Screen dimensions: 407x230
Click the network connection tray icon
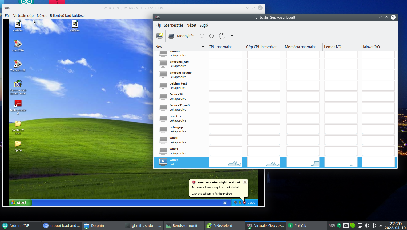(360, 225)
